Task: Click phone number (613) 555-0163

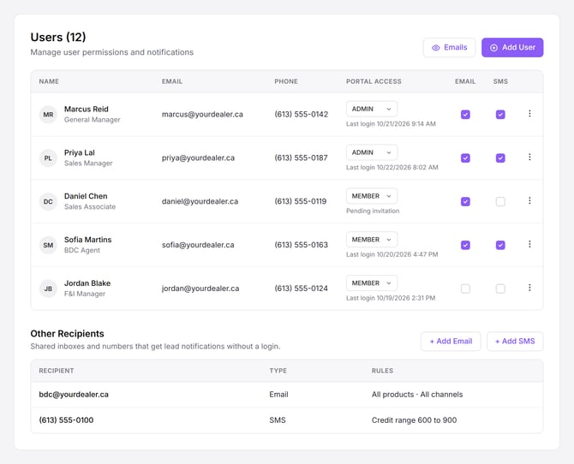Action: click(x=302, y=245)
